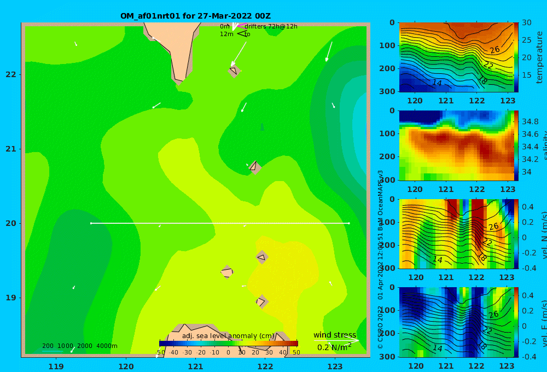Click the island marker near 22°N, 121.5°E

tap(234, 71)
